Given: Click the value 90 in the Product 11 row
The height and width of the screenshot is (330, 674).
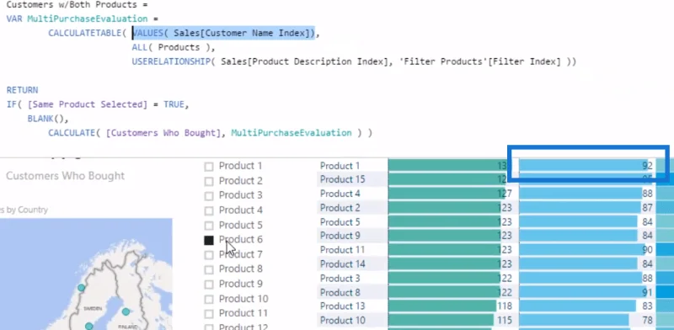Looking at the screenshot, I should point(647,250).
